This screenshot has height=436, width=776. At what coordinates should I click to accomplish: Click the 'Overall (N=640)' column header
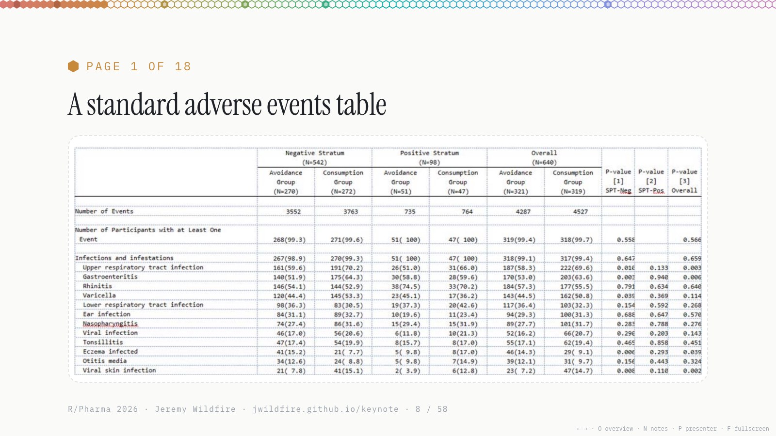[544, 157]
